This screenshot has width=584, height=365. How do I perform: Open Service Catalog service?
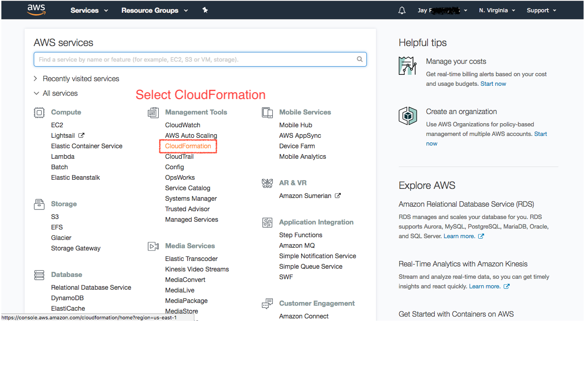tap(188, 188)
